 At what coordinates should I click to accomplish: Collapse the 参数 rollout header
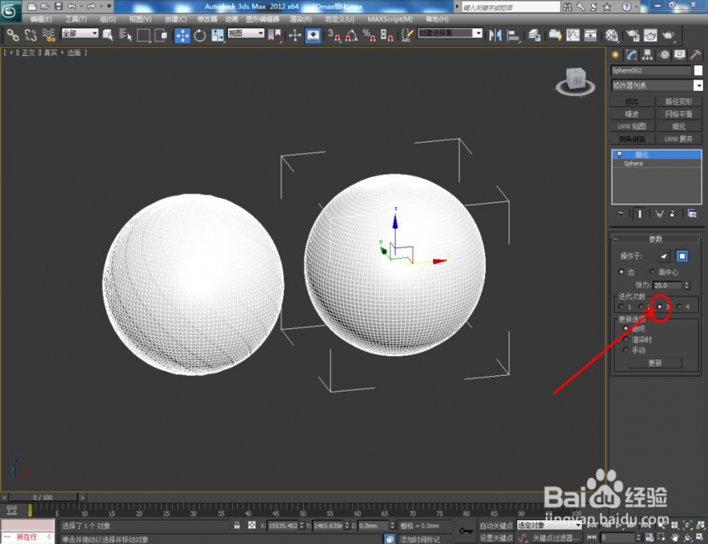(x=654, y=239)
